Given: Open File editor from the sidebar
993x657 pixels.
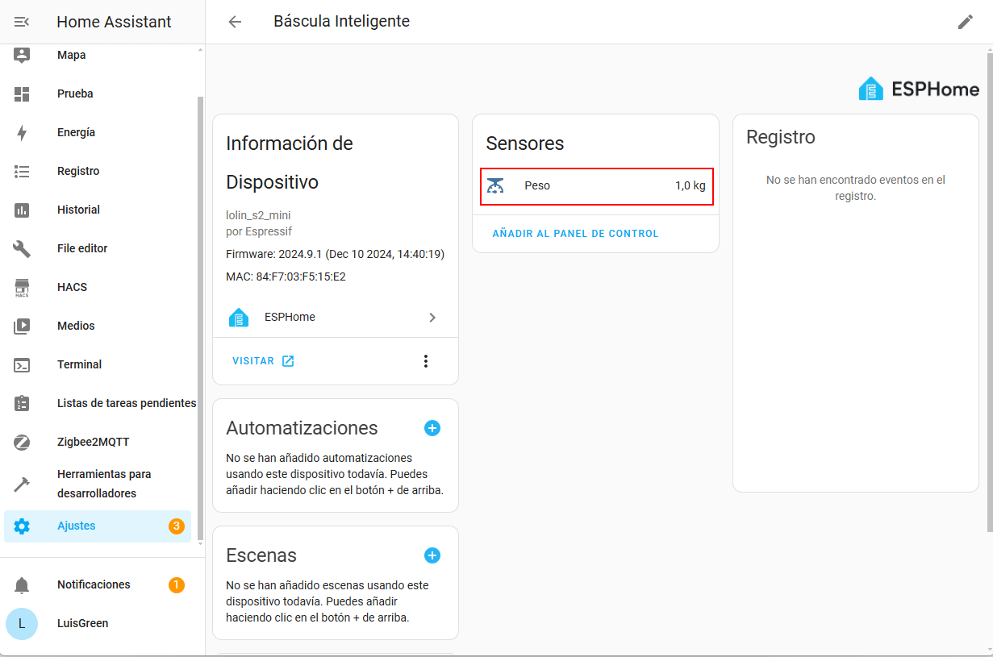Looking at the screenshot, I should (x=82, y=248).
